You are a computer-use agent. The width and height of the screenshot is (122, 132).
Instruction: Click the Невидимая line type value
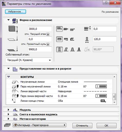(65, 91)
